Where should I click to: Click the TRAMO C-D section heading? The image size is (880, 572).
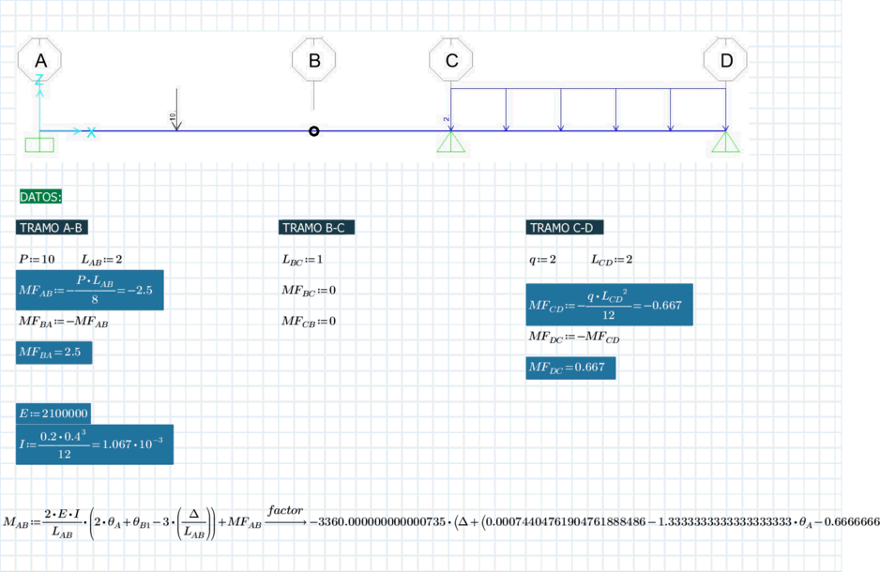(x=565, y=228)
